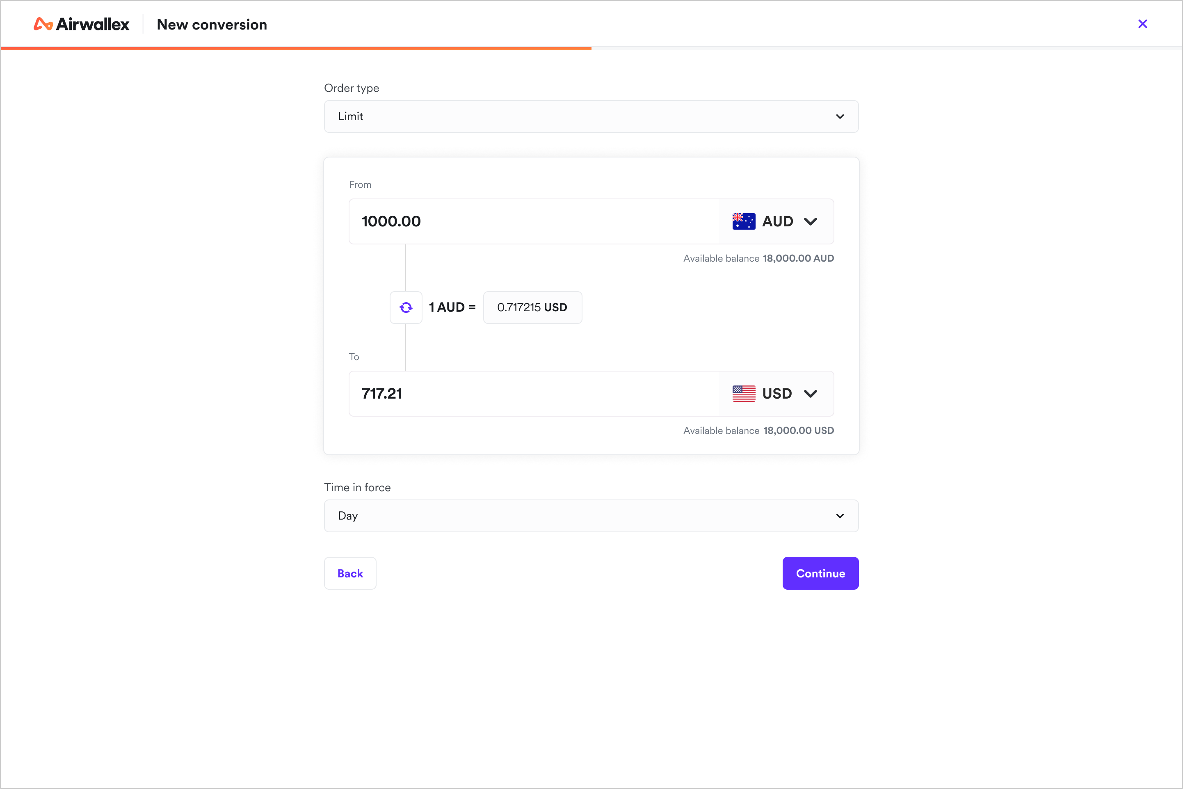Open the Order type Limit dropdown
The height and width of the screenshot is (789, 1183).
click(x=591, y=116)
